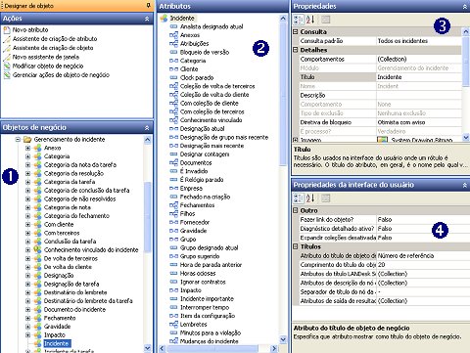Select the Gerenciamento do incidente folder icon
This screenshot has height=353, width=470.
[x=27, y=140]
